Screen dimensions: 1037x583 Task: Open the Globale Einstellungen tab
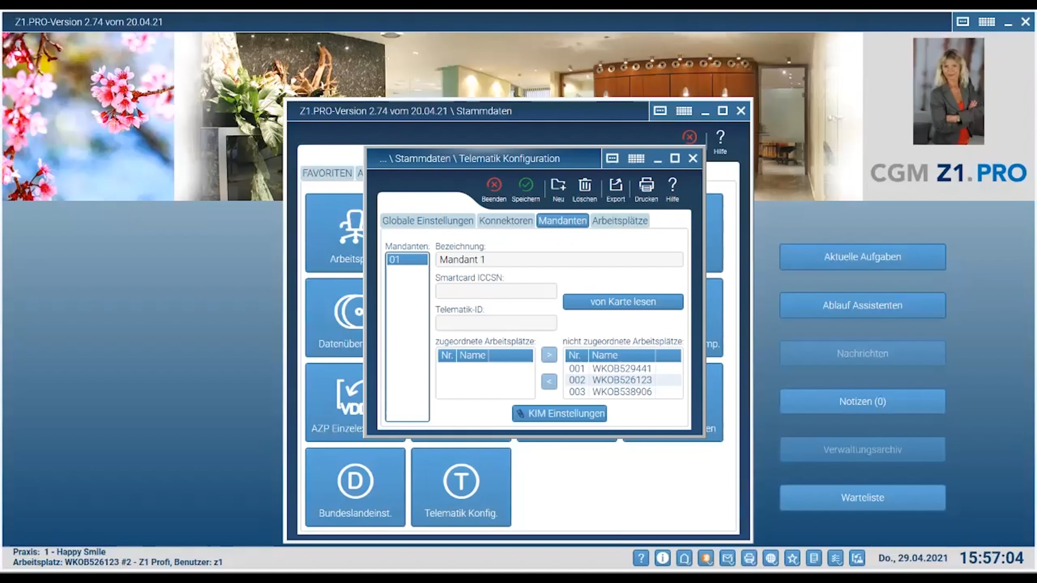[428, 221]
